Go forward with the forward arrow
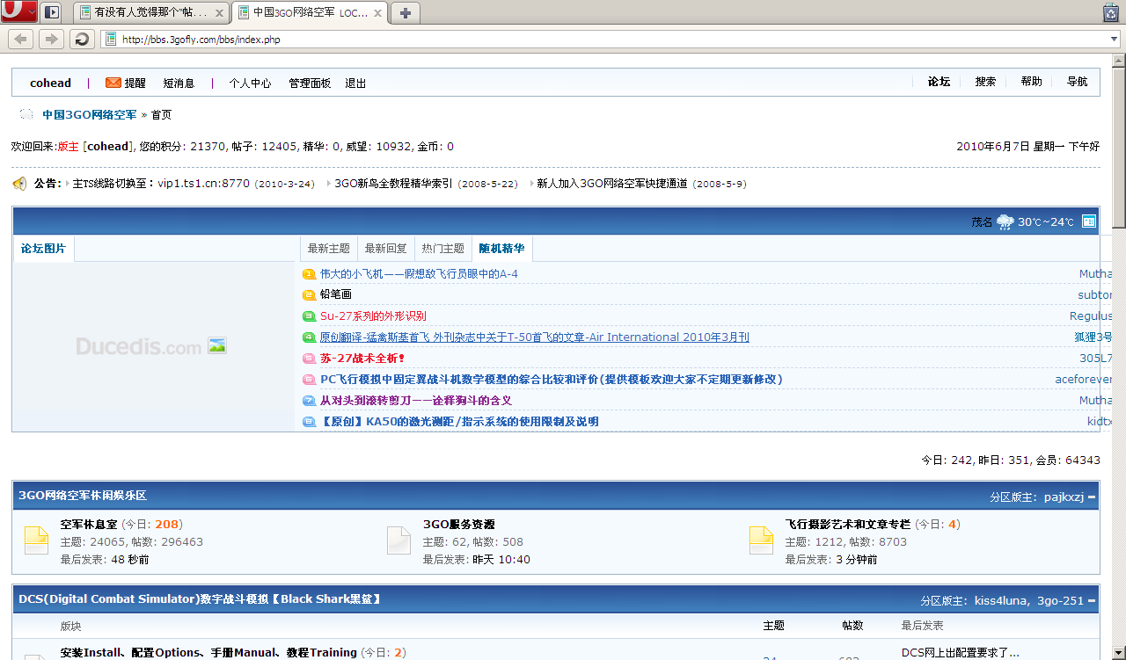1126x660 pixels. (51, 39)
